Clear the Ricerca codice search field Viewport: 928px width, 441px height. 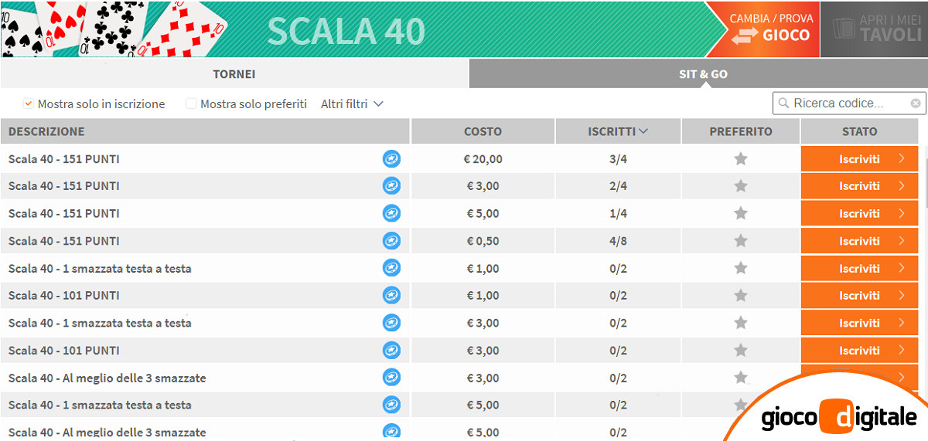pos(916,103)
